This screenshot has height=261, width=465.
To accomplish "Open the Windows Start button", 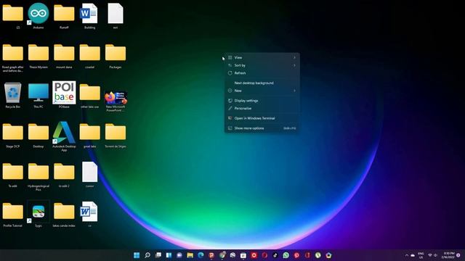I will click(137, 255).
